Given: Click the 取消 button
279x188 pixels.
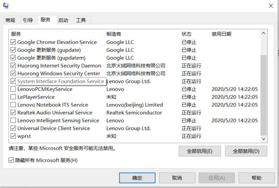Looking at the screenshot, I should tap(177, 178).
